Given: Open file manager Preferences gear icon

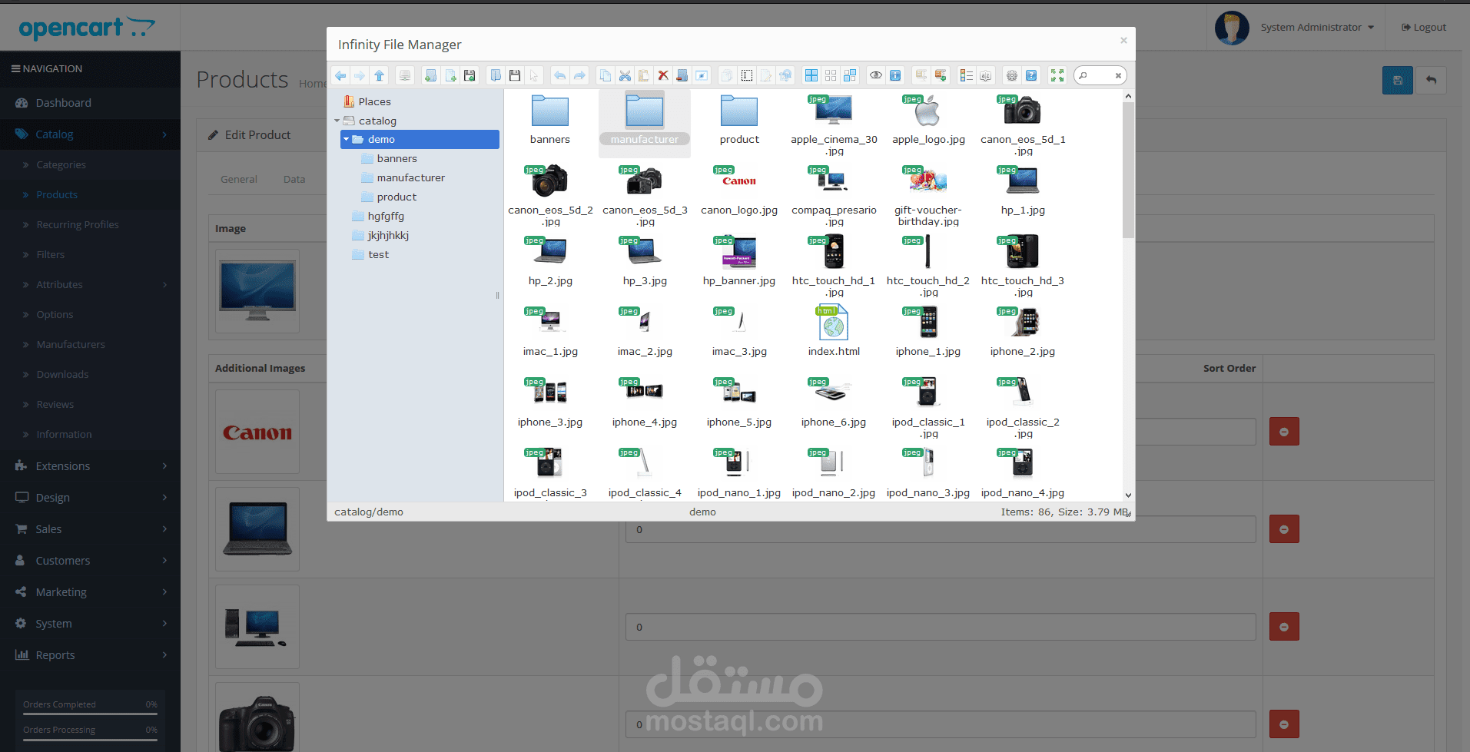Looking at the screenshot, I should pyautogui.click(x=1011, y=75).
